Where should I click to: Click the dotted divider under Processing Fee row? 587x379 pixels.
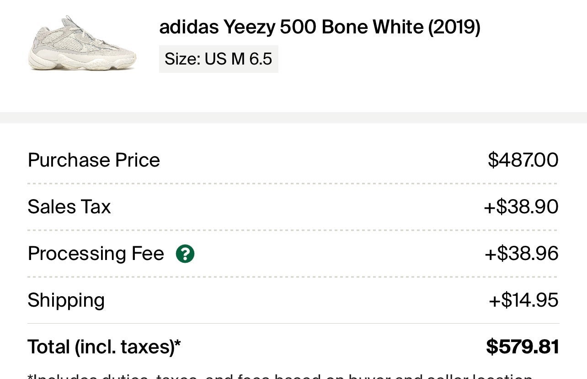pos(293,277)
